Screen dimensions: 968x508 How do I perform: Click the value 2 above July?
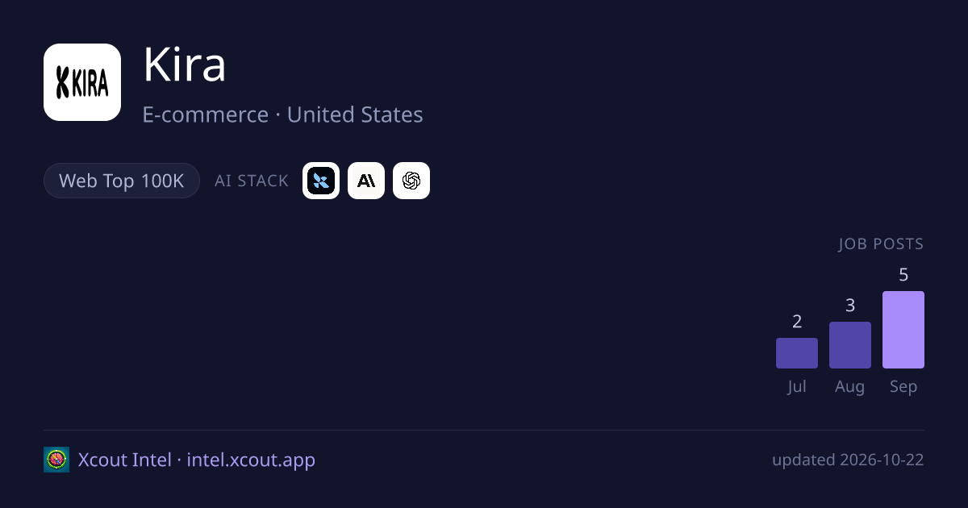[797, 322]
